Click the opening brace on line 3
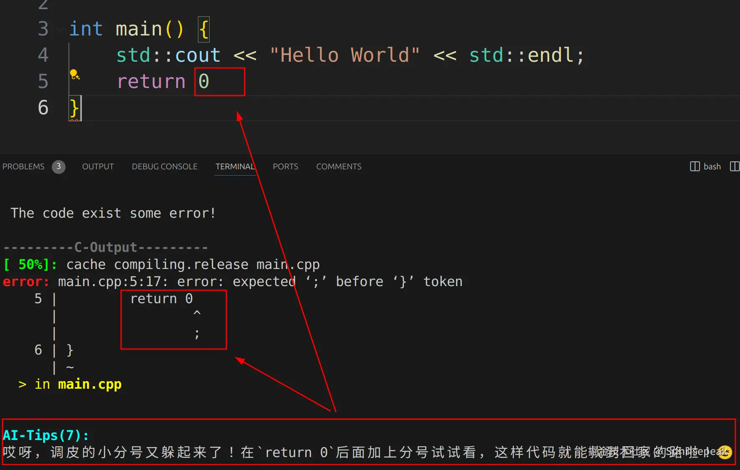The image size is (740, 470). pyautogui.click(x=204, y=29)
